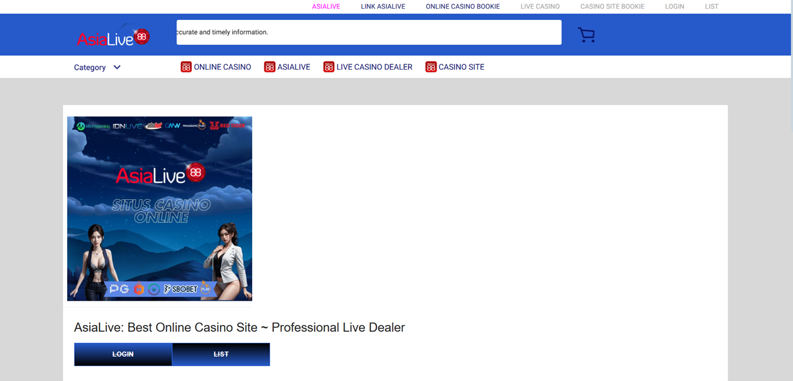793x381 pixels.
Task: Click the search input field in header
Action: coord(368,32)
